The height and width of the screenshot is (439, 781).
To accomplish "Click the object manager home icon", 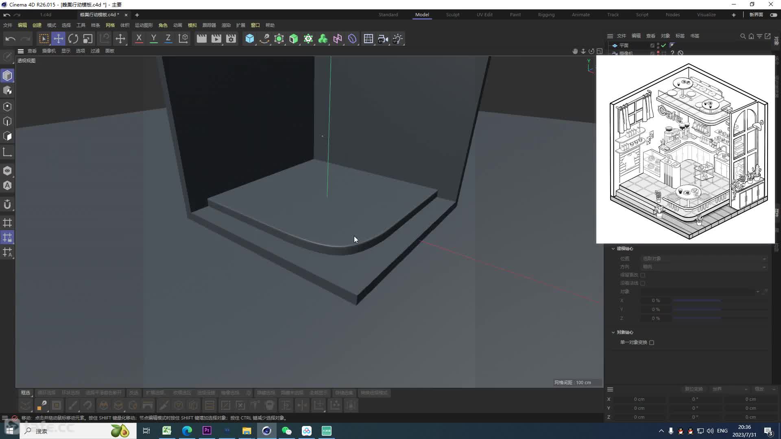I will tap(751, 36).
